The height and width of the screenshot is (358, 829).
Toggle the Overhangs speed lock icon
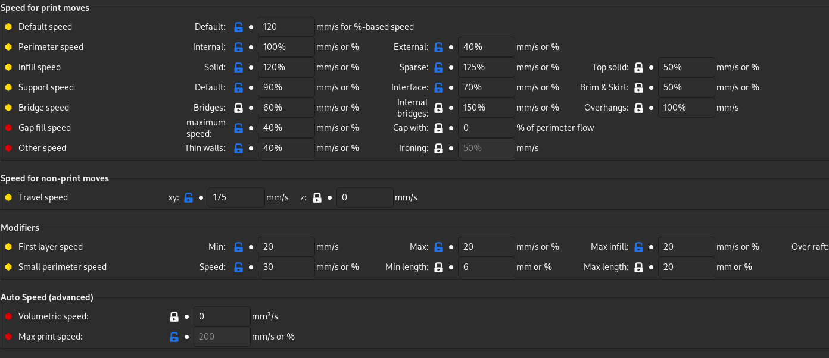[638, 108]
